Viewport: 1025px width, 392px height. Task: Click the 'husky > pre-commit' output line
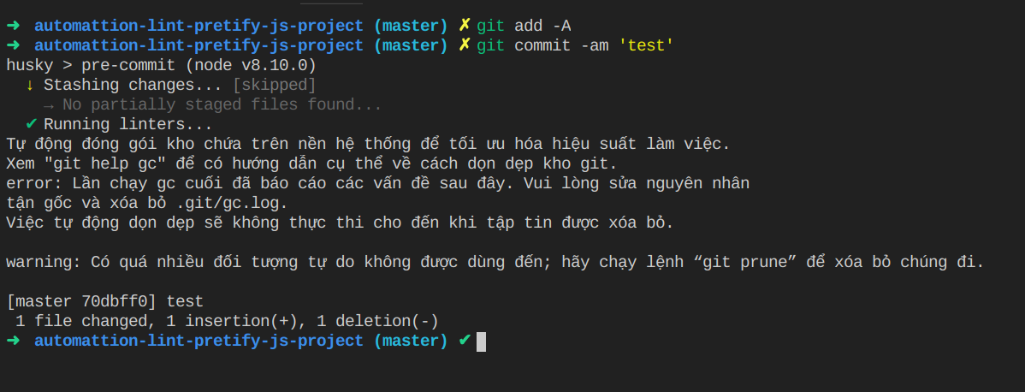tap(161, 65)
